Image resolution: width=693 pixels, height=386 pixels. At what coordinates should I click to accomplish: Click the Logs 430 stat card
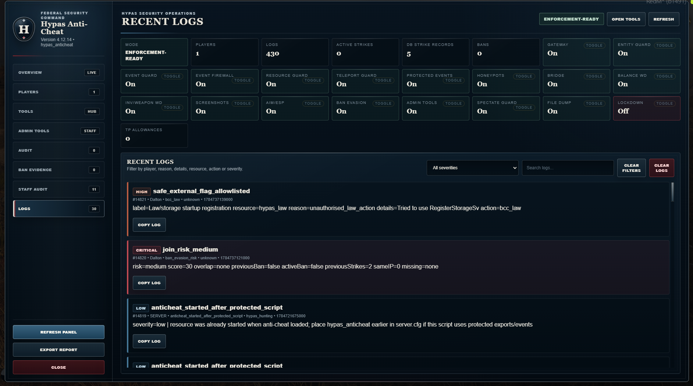pyautogui.click(x=295, y=52)
